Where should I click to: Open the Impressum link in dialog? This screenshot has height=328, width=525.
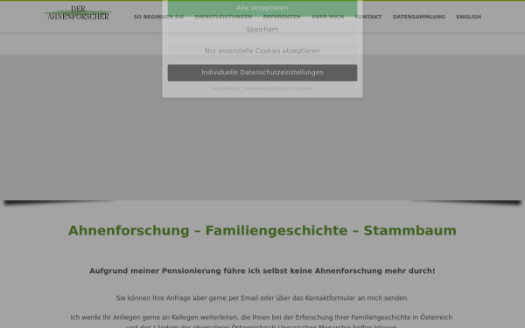pyautogui.click(x=303, y=88)
